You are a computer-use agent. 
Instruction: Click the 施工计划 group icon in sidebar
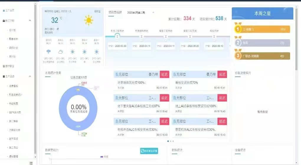(x=4, y=21)
